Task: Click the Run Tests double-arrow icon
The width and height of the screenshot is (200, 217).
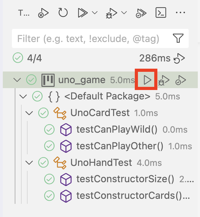Action: [82, 13]
